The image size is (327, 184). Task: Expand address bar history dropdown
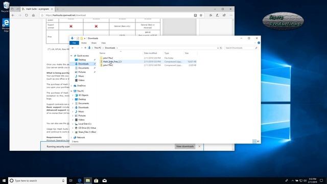click(218, 48)
